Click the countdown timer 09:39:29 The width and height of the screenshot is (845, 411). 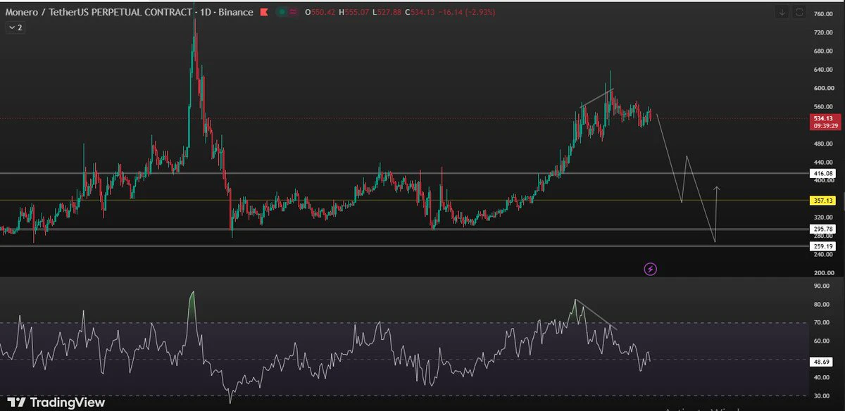tap(827, 126)
